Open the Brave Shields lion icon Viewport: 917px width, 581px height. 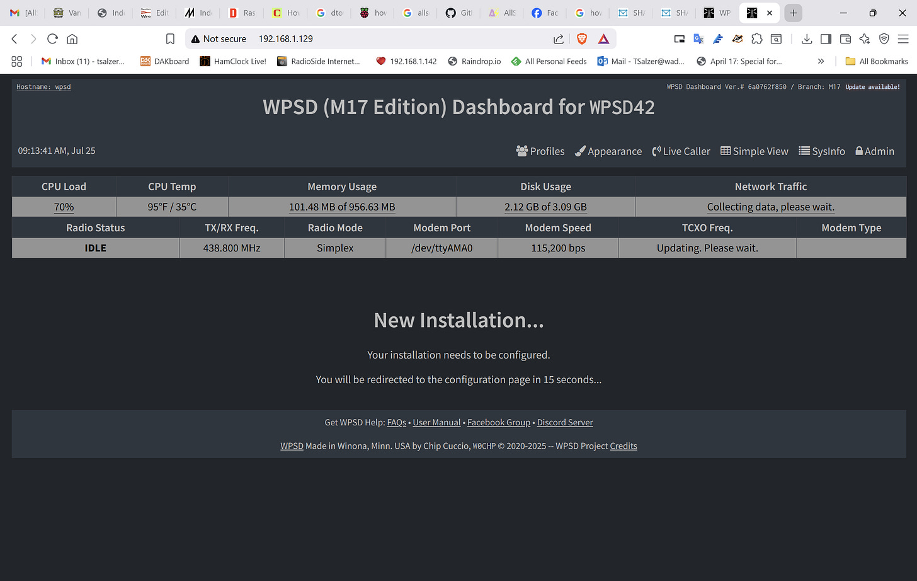coord(582,39)
